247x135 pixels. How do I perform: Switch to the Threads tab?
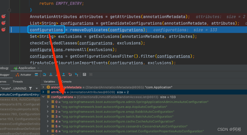coord(17,82)
